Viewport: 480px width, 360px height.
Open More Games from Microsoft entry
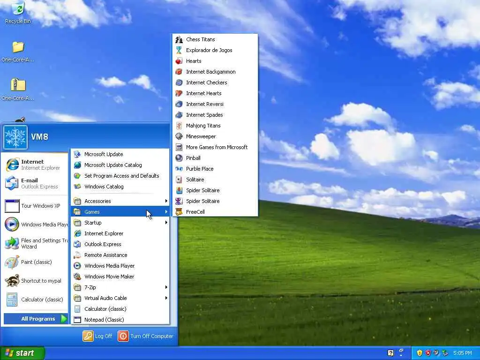click(x=215, y=147)
